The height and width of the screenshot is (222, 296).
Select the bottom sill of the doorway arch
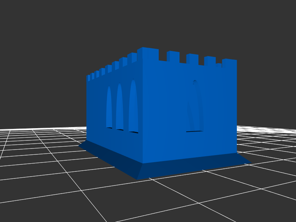click(194, 131)
